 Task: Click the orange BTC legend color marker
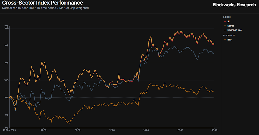(225, 40)
